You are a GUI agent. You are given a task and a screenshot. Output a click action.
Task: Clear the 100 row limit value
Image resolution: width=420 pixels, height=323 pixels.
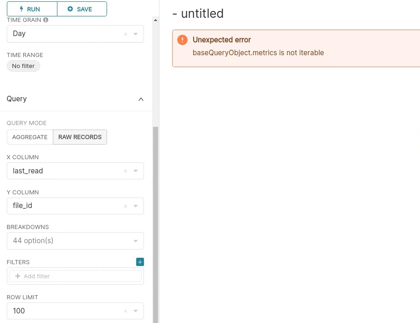126,311
